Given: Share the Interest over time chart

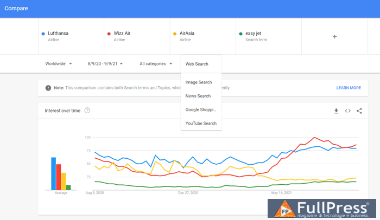Looking at the screenshot, I should pyautogui.click(x=359, y=111).
